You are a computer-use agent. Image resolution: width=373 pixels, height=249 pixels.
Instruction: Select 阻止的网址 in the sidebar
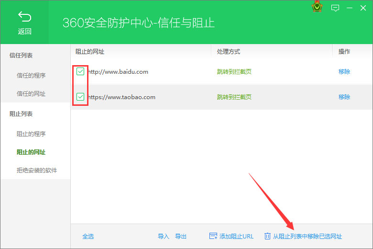coord(31,152)
